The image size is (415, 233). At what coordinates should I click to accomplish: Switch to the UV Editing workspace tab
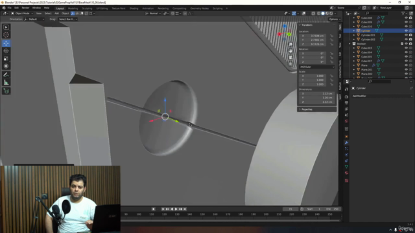coord(102,8)
